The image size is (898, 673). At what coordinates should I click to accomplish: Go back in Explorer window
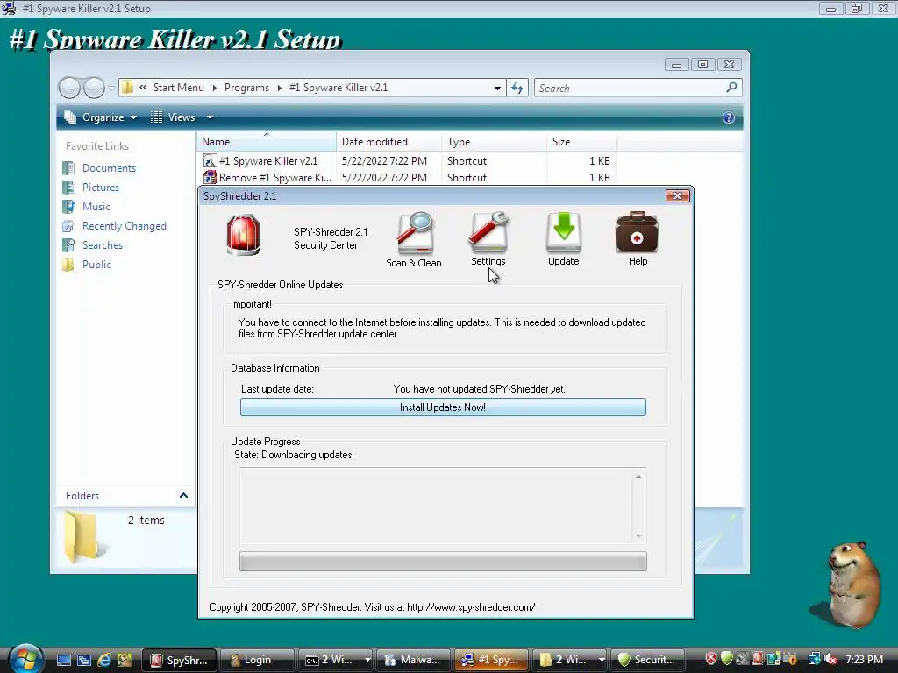pyautogui.click(x=70, y=88)
